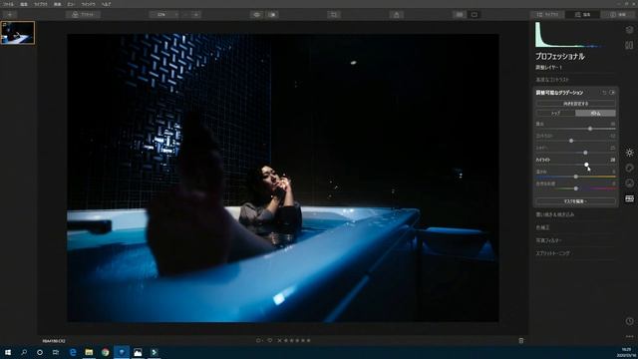The height and width of the screenshot is (359, 638).
Task: Open the Edit Mask dropdown button
Action: point(575,201)
